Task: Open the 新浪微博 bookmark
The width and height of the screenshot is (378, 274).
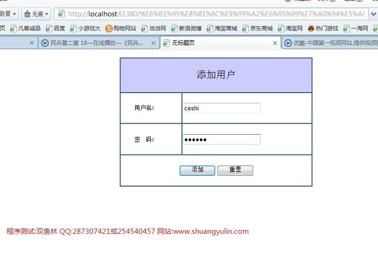Action: (x=186, y=28)
